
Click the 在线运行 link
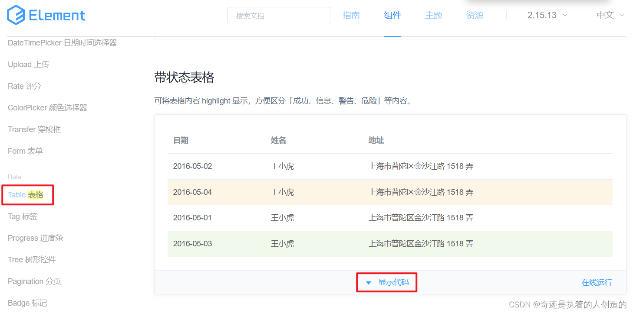(x=597, y=283)
